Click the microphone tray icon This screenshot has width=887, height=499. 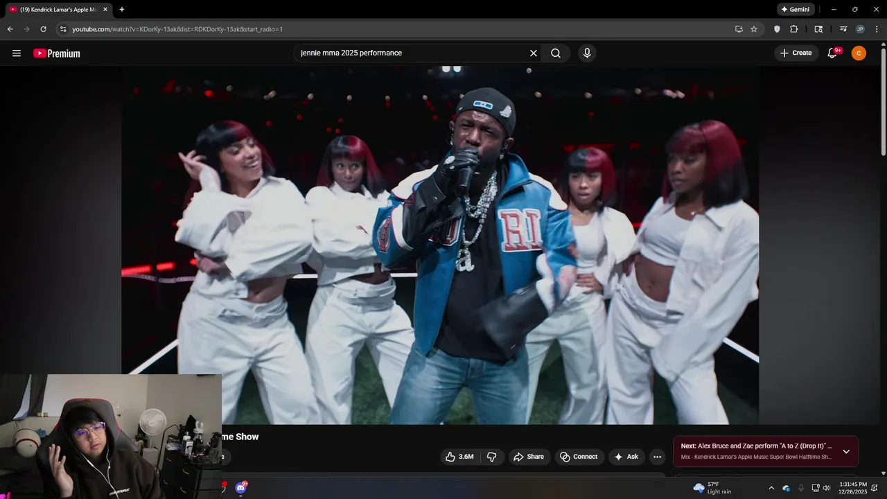click(801, 488)
